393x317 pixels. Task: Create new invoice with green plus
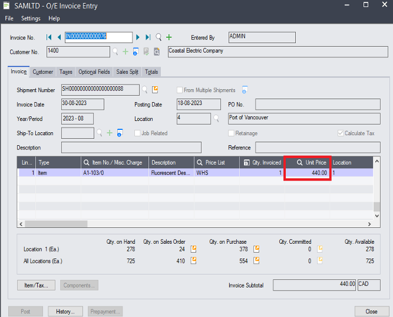[x=169, y=37]
